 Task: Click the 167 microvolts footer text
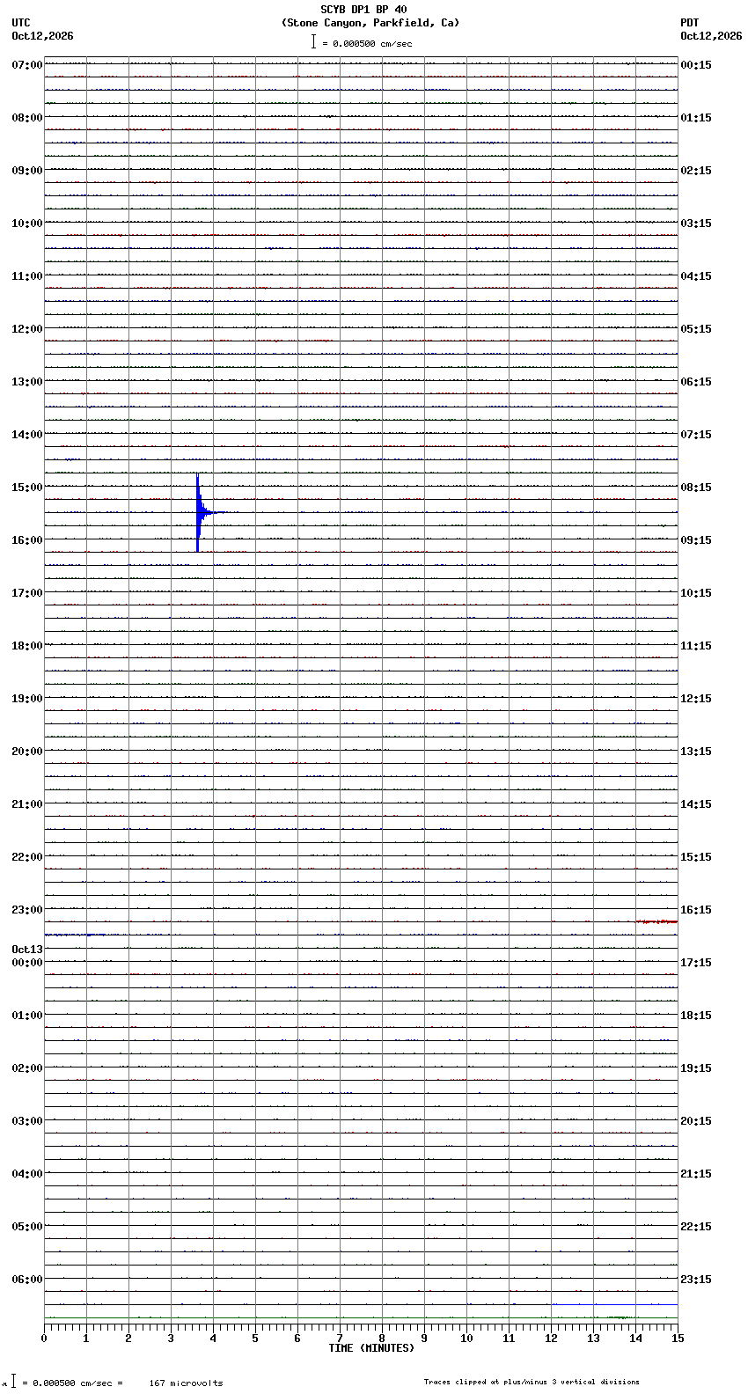point(186,1383)
